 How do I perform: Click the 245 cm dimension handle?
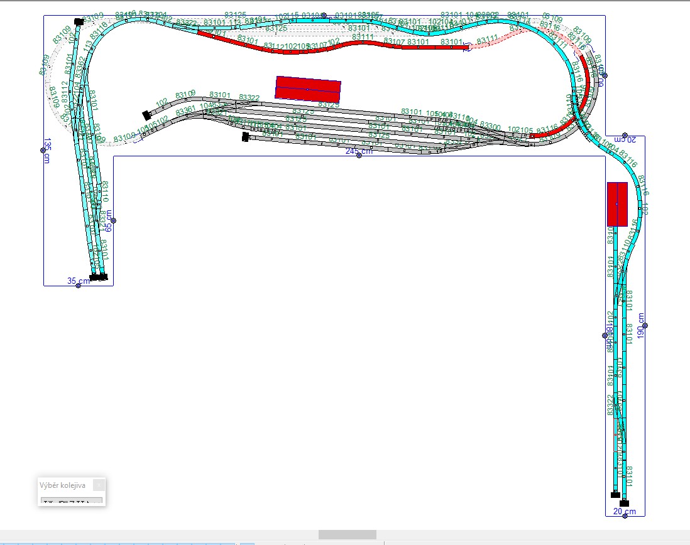pyautogui.click(x=359, y=156)
